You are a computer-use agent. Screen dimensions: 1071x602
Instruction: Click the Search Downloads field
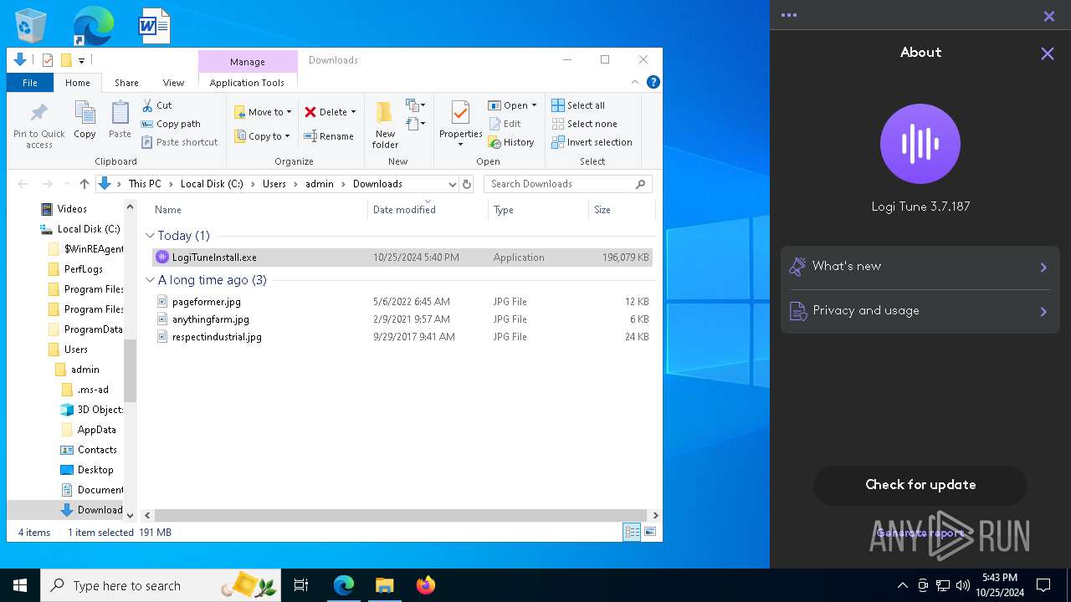click(x=568, y=184)
